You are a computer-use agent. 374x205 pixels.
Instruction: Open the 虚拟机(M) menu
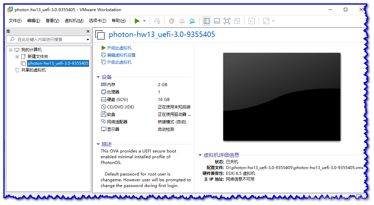[74, 21]
